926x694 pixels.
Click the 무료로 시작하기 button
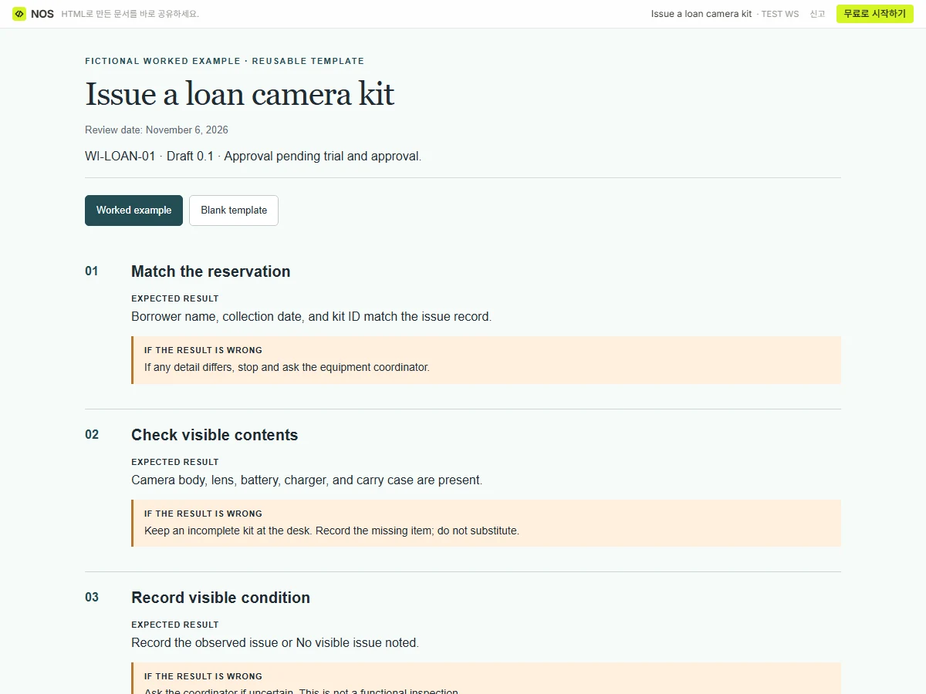click(874, 14)
